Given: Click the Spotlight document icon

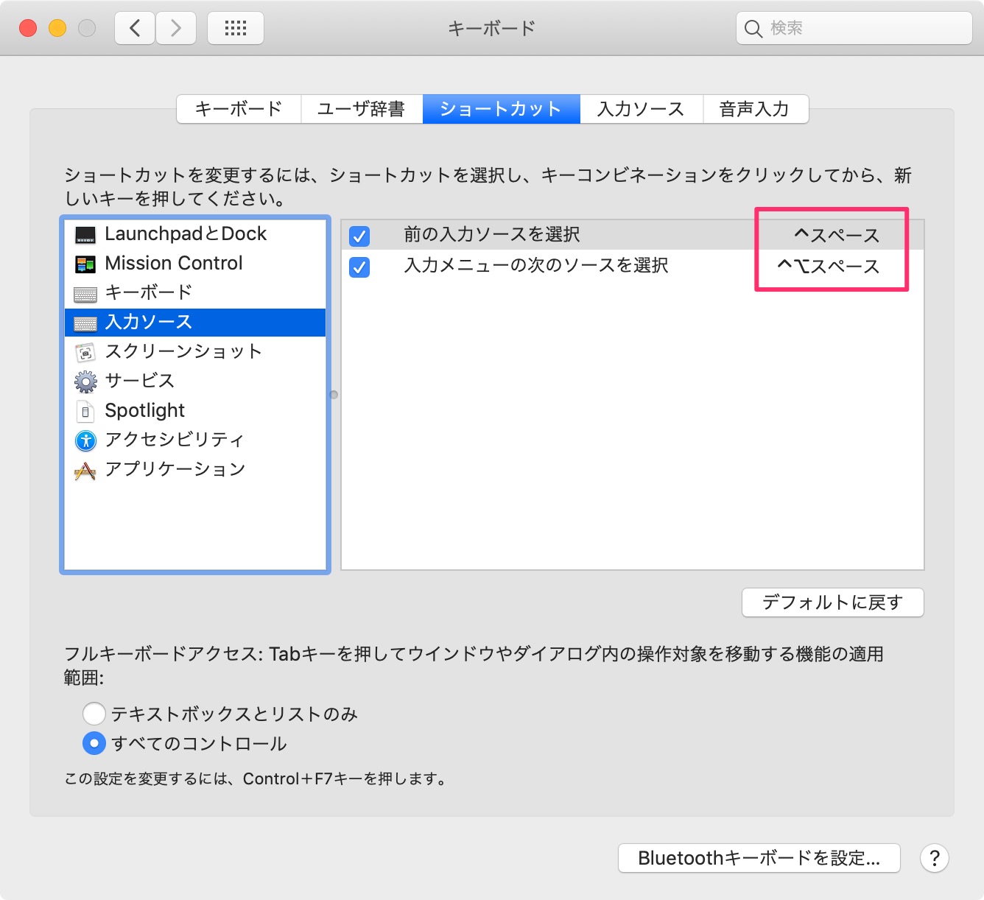Looking at the screenshot, I should (x=85, y=411).
